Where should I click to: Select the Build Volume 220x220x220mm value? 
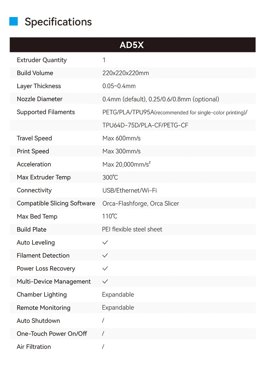[126, 73]
